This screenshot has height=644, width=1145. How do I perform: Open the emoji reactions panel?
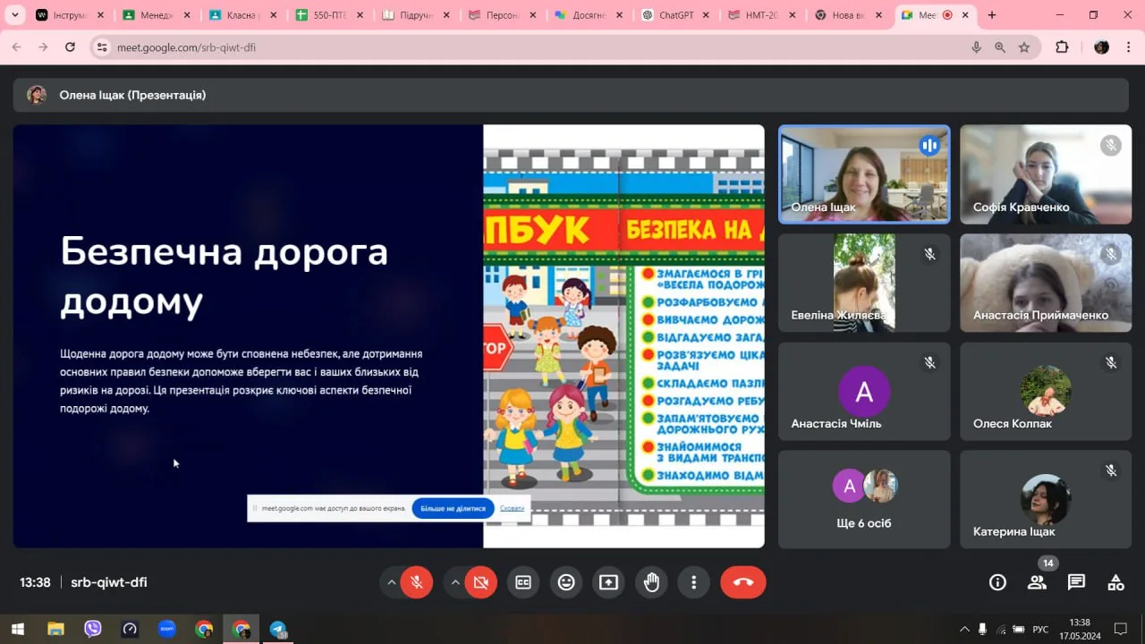566,582
